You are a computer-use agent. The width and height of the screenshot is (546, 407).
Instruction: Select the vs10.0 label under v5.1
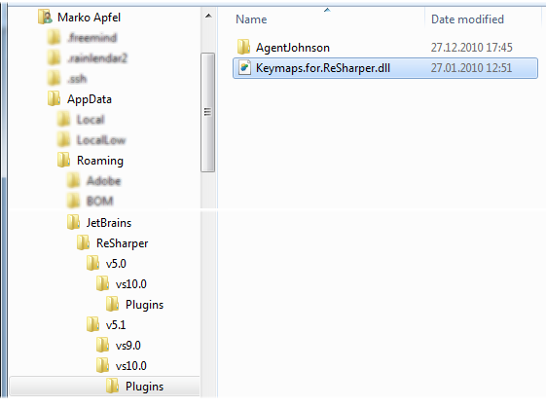(x=131, y=366)
